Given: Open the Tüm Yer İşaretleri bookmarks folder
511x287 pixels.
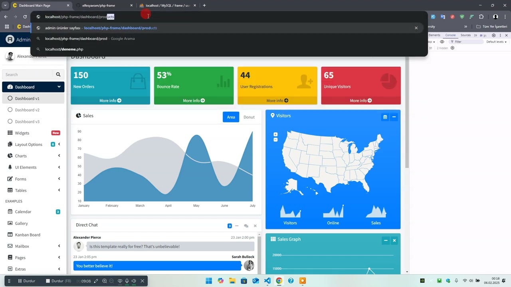Looking at the screenshot, I should pyautogui.click(x=492, y=27).
